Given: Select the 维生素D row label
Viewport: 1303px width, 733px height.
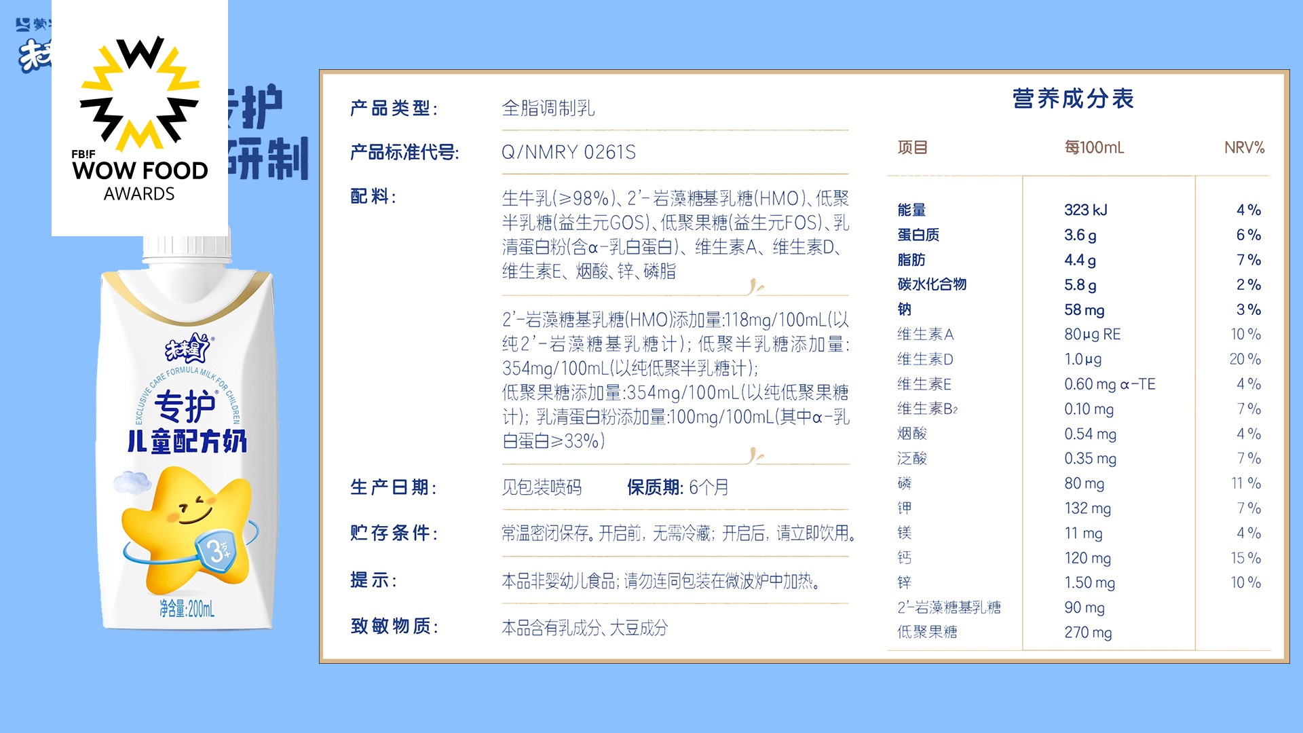Looking at the screenshot, I should coord(926,359).
